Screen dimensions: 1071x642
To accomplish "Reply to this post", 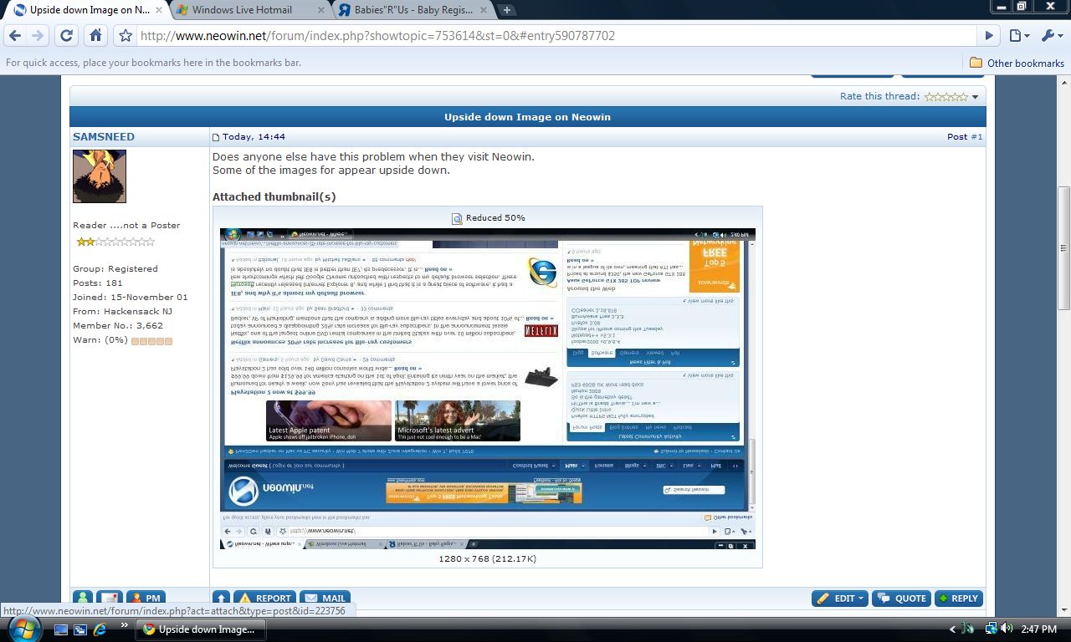I will click(959, 599).
